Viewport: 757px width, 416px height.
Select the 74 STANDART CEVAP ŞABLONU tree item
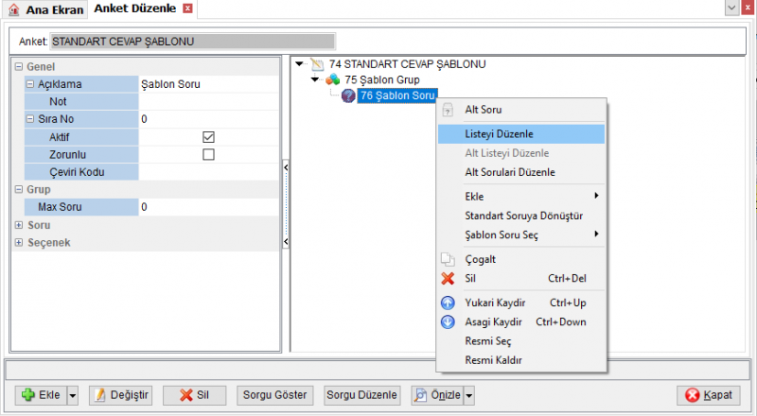[x=408, y=64]
